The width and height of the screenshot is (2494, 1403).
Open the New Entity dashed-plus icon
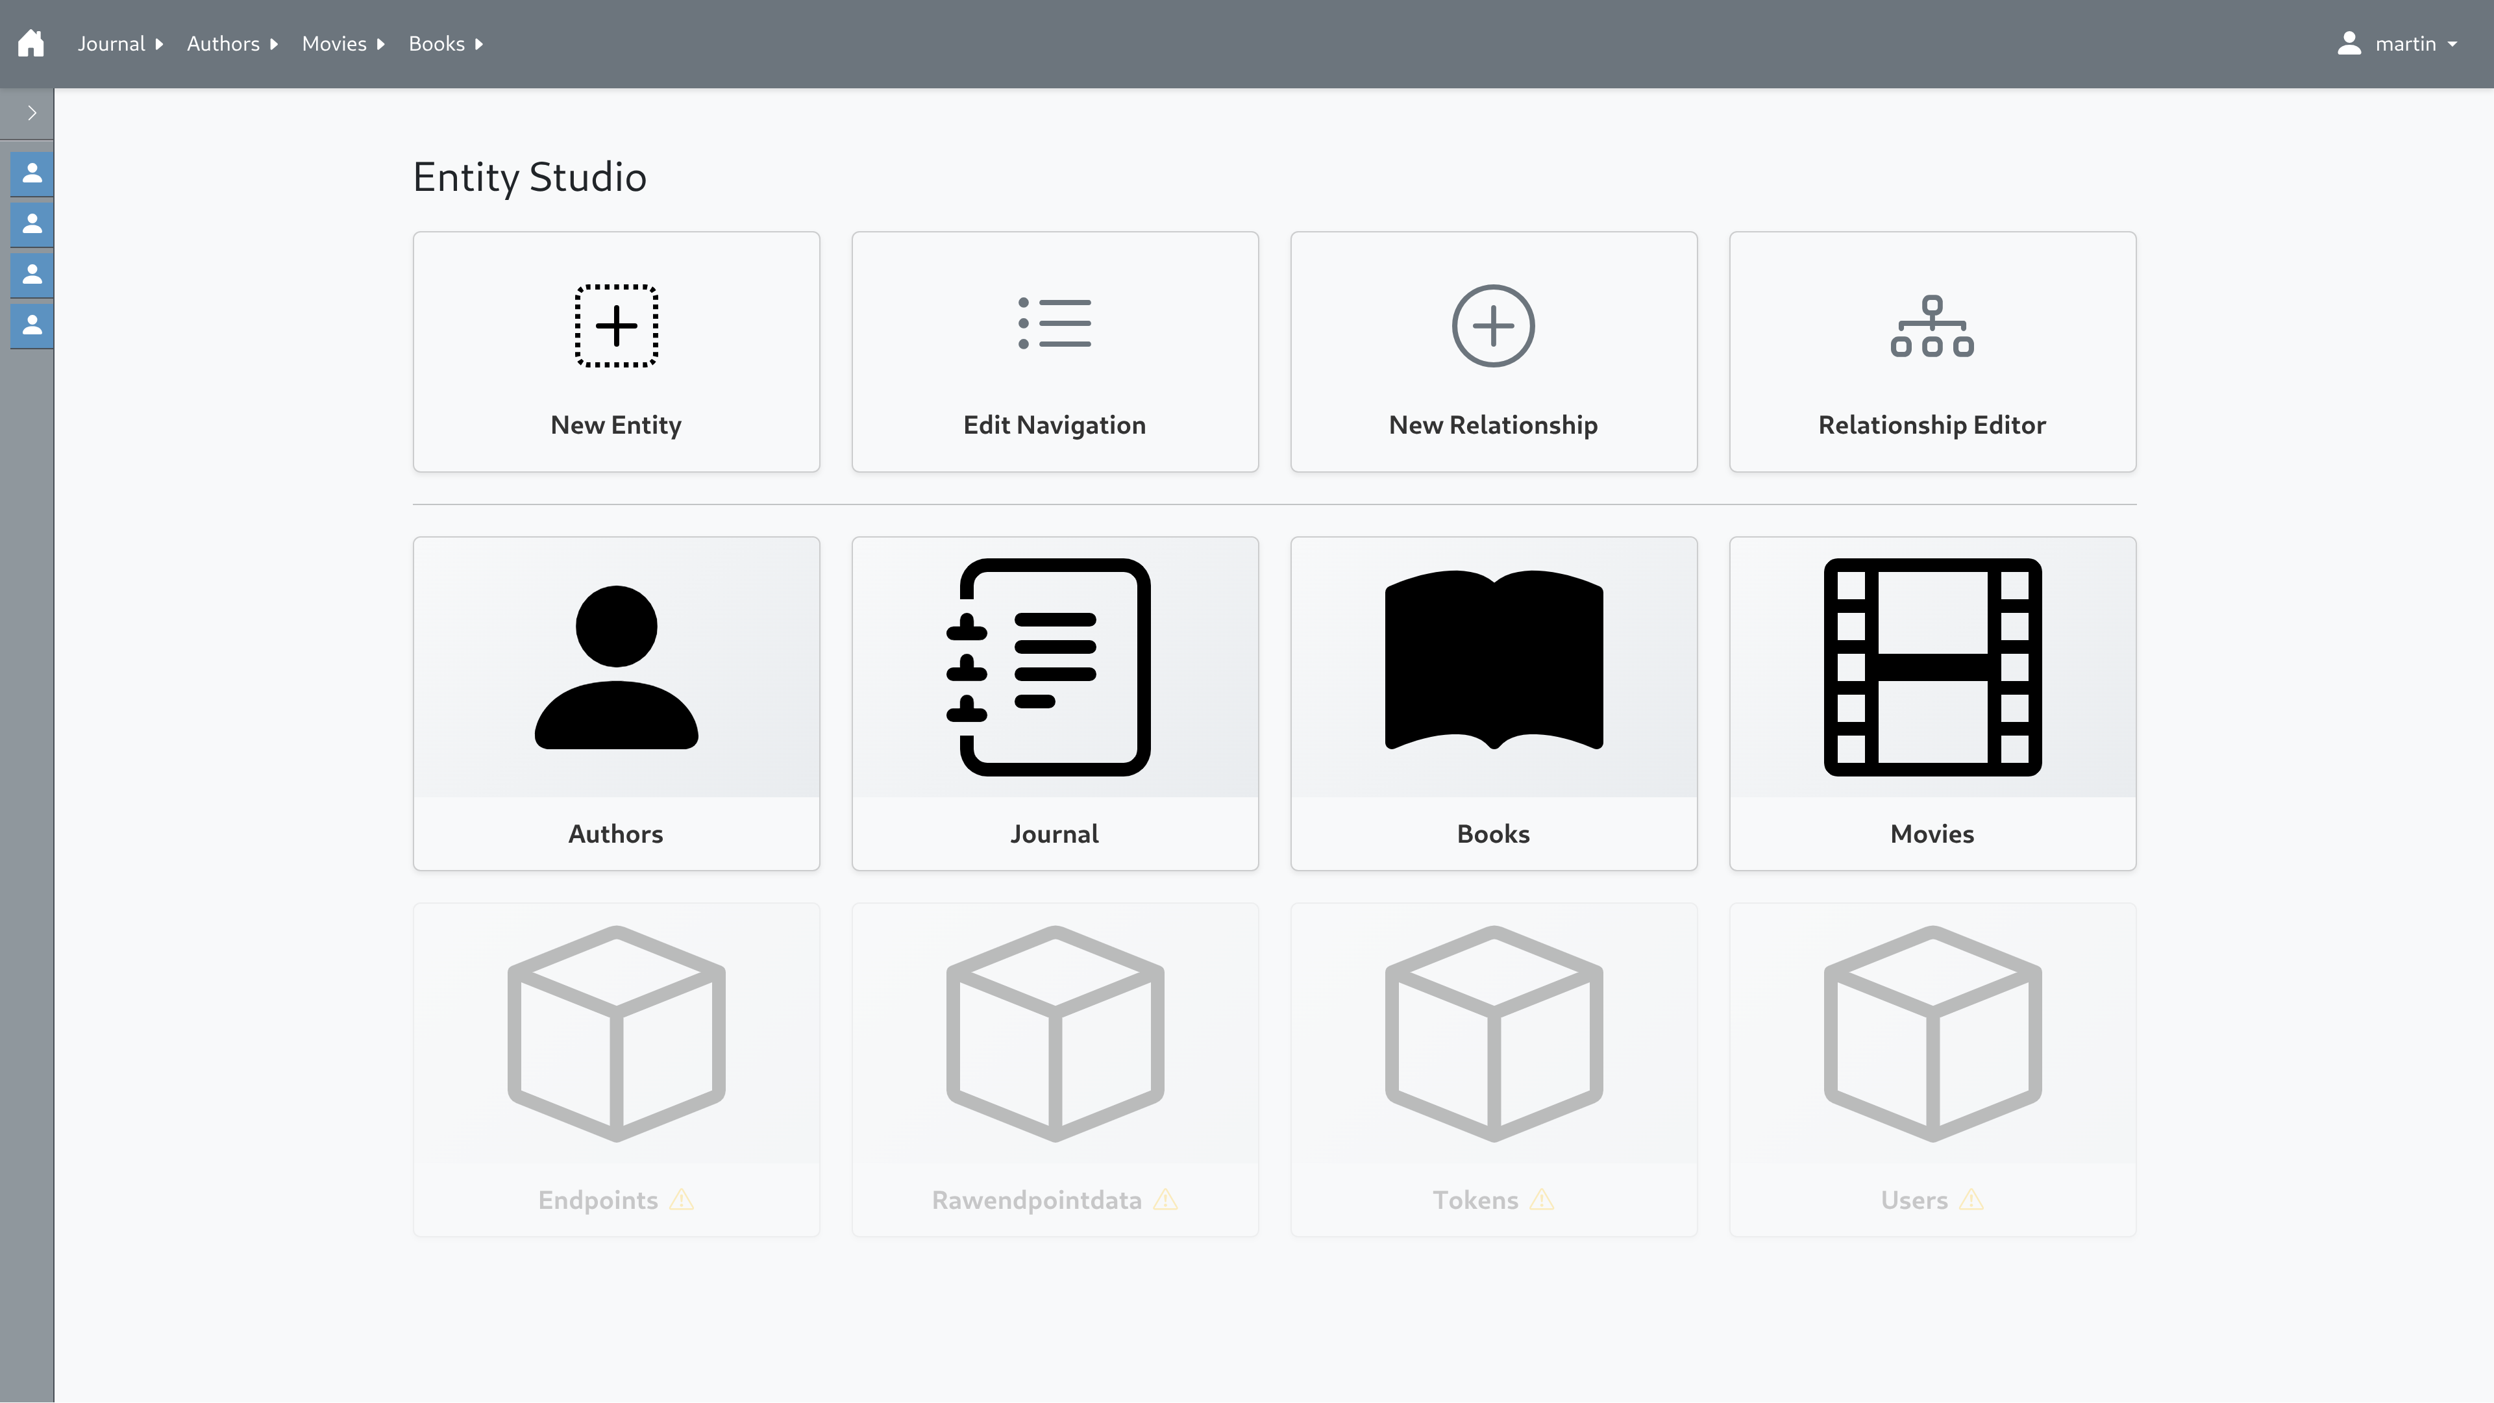616,327
